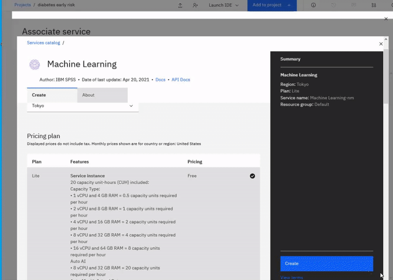The image size is (393, 280).
Task: Click the Plan column header
Action: tap(37, 162)
